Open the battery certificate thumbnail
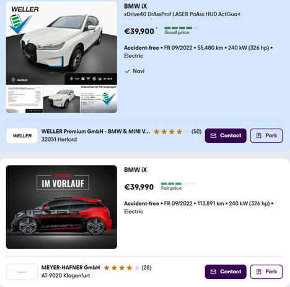Viewport: 290px width, 287px height. [x=99, y=99]
